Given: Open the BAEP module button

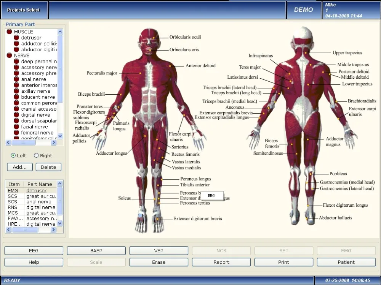Looking at the screenshot, I should pyautogui.click(x=96, y=250).
